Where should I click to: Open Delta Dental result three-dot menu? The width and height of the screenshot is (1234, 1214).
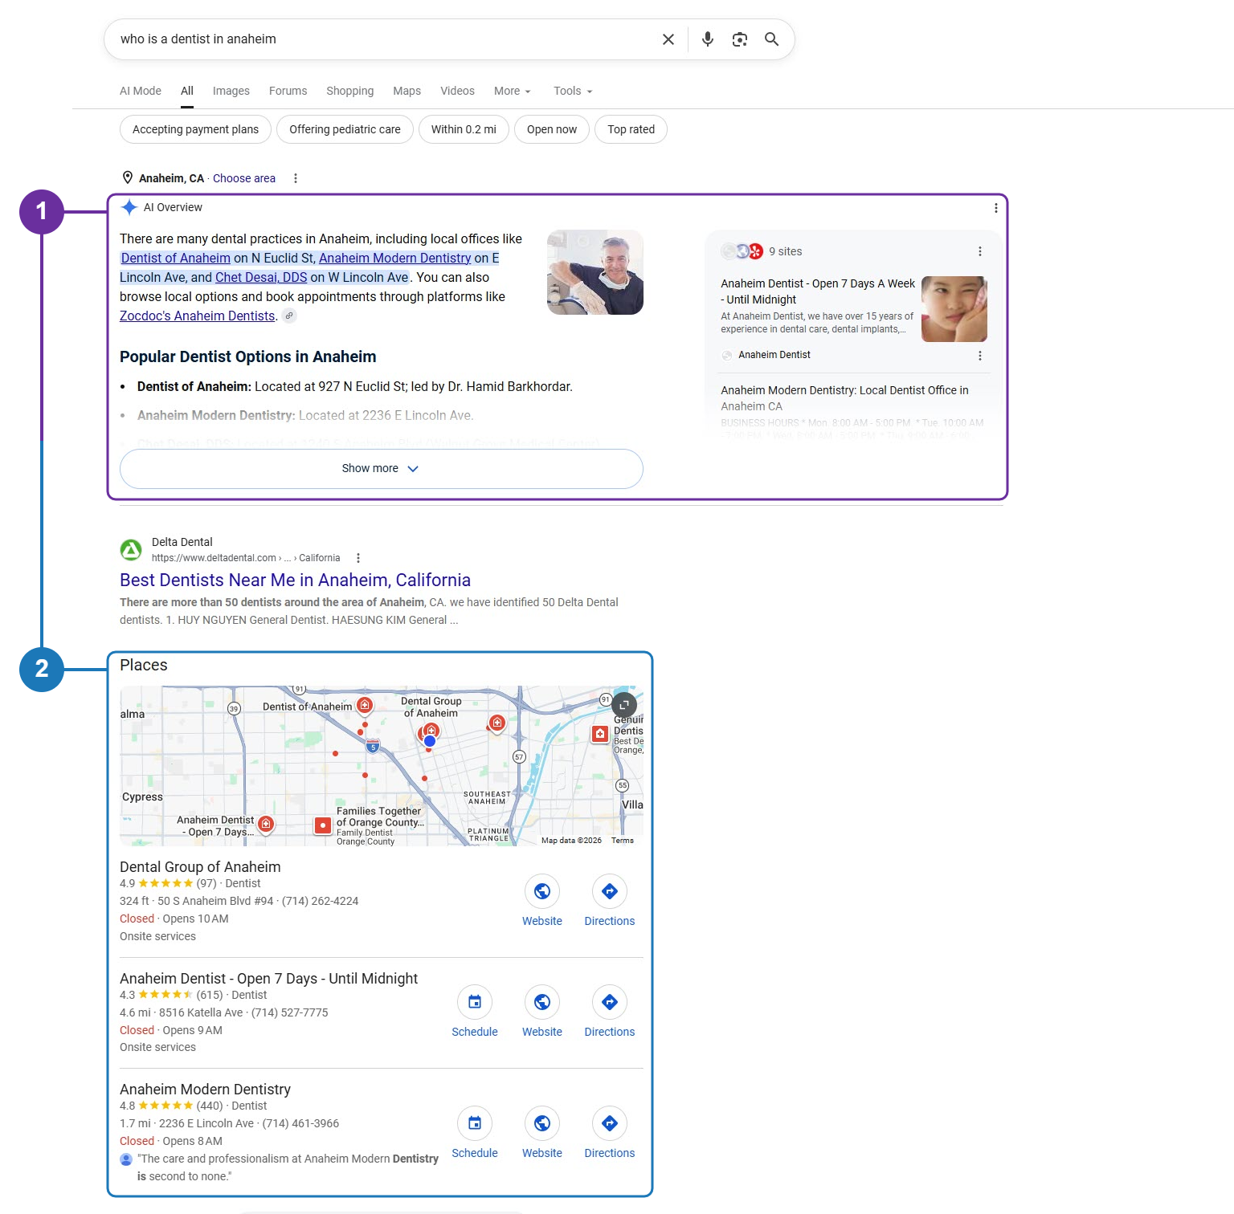point(358,558)
